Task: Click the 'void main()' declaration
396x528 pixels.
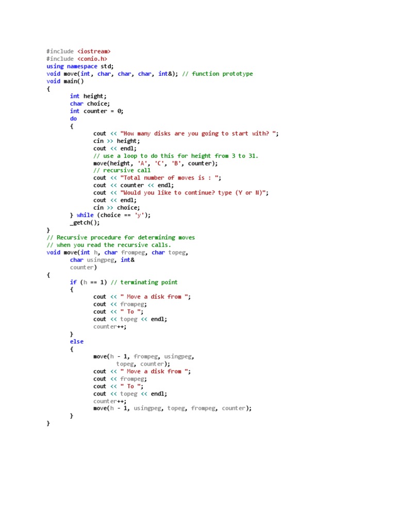Action: (x=65, y=81)
